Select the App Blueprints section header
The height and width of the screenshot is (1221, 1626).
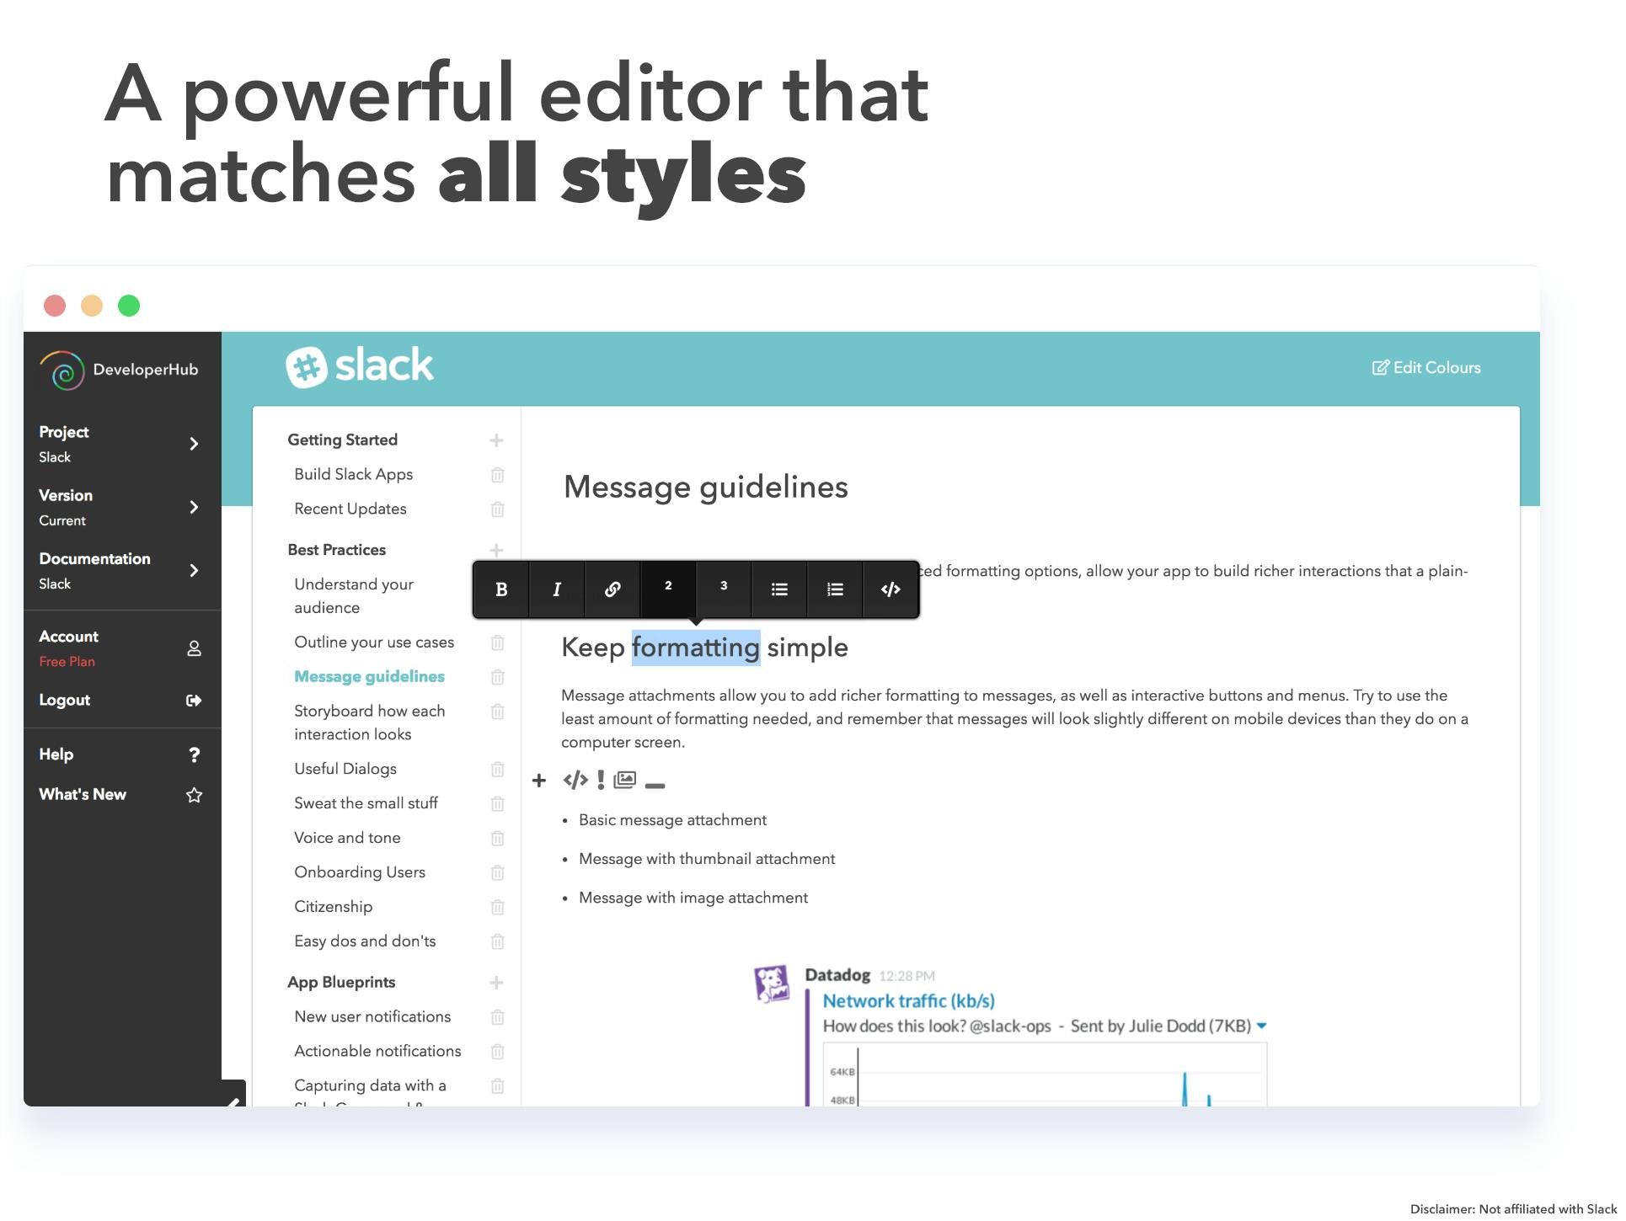coord(341,982)
